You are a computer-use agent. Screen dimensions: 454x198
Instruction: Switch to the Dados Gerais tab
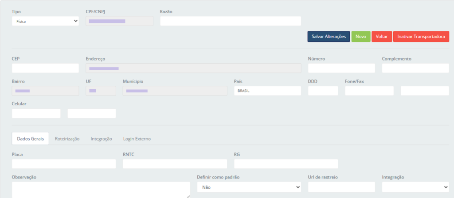coord(30,139)
